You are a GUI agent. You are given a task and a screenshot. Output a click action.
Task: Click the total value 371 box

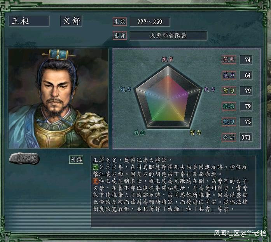tap(246, 137)
